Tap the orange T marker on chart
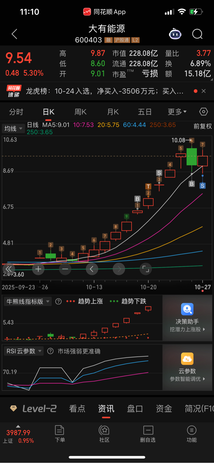The image size is (214, 463). click(x=148, y=186)
